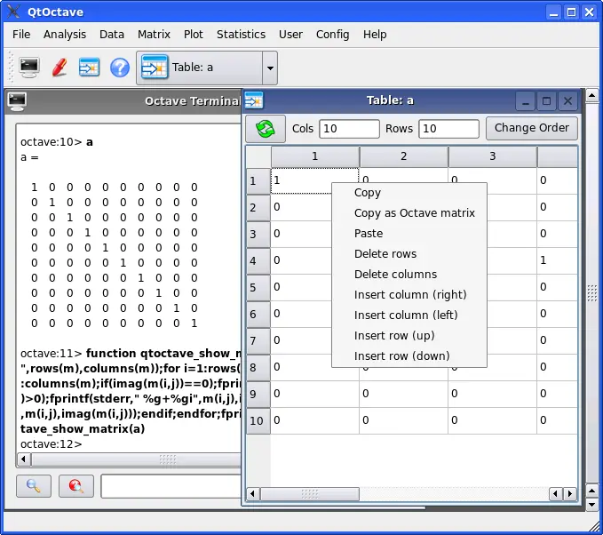
Task: Click the Rows input field
Action: 448,129
